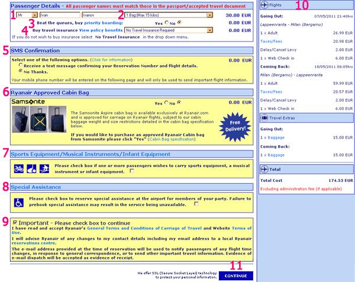Click the skiing sports equipment icon
Viewport: 355px width, 282px height.
pos(44,169)
